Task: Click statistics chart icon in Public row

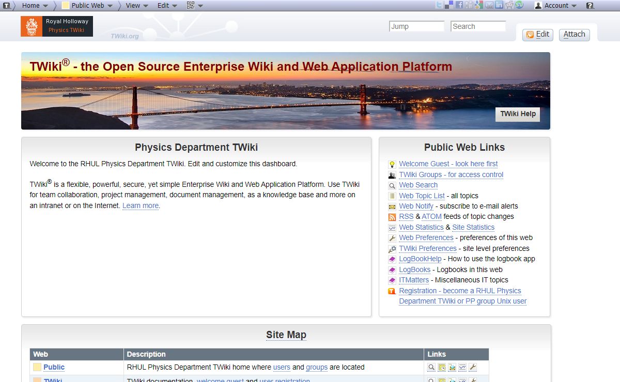Action: tap(462, 368)
